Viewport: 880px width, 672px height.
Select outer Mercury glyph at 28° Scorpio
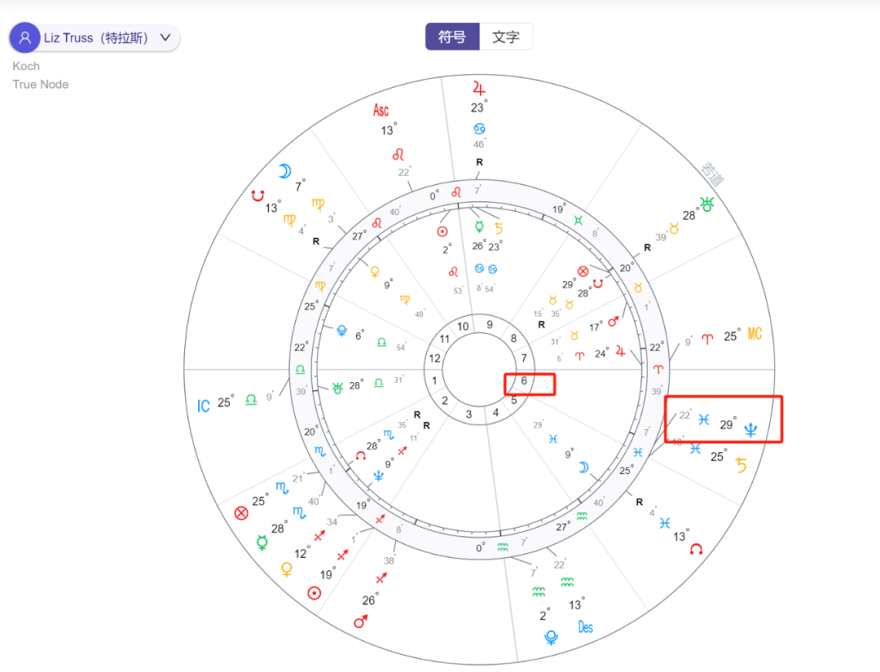(262, 542)
